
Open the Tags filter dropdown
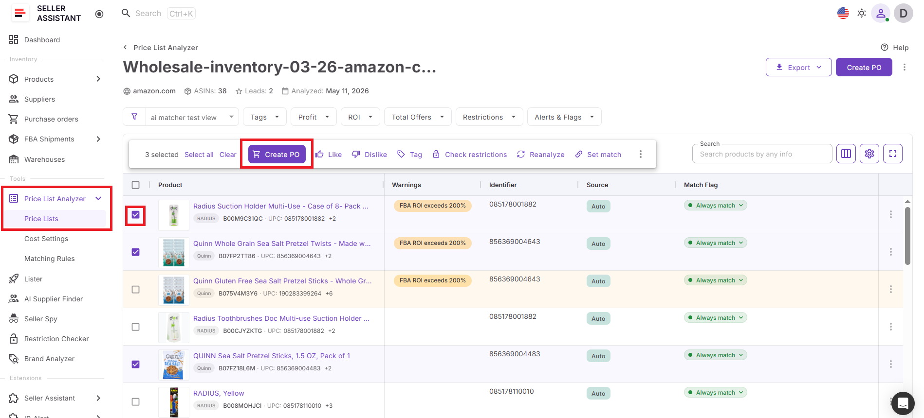click(x=265, y=117)
